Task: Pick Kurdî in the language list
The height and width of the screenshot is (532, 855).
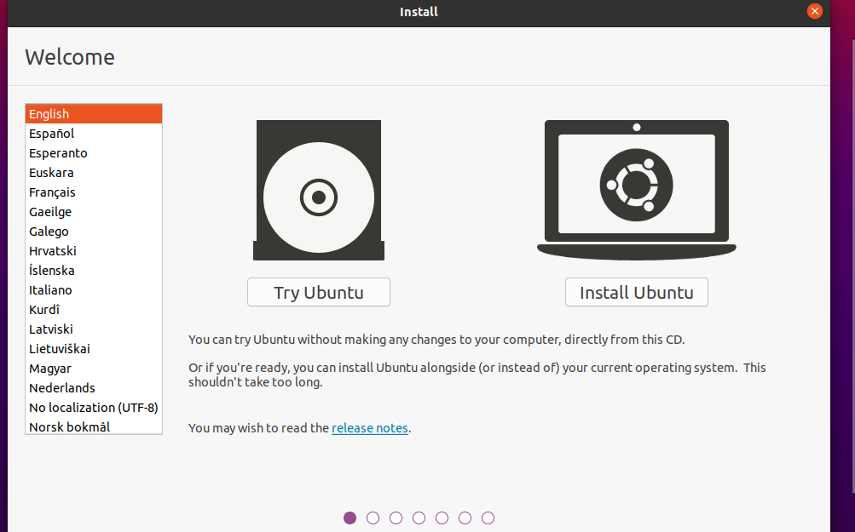Action: pos(94,310)
